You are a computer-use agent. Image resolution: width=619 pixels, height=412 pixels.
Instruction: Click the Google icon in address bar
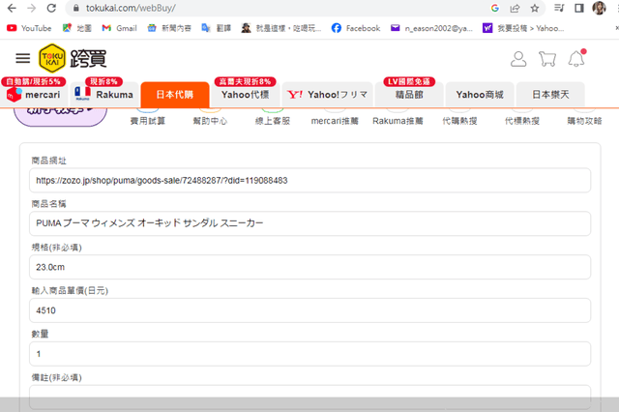pos(494,8)
